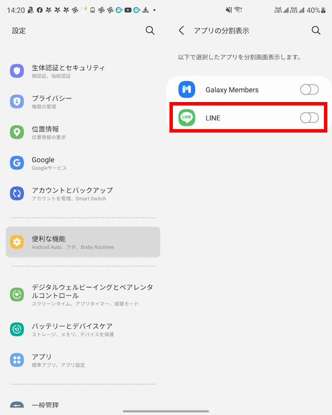
Task: Turn on the LINE split view switch
Action: click(x=309, y=118)
